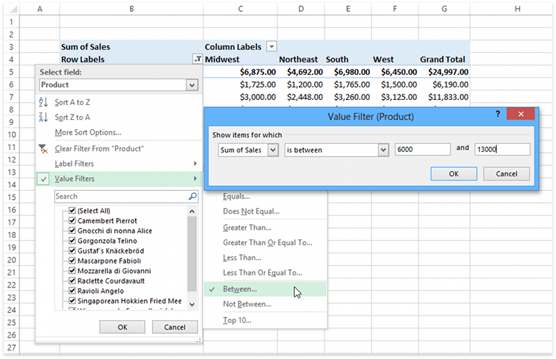Close the Value Filter dialog
Viewport: 556px width, 359px height.
click(x=521, y=114)
